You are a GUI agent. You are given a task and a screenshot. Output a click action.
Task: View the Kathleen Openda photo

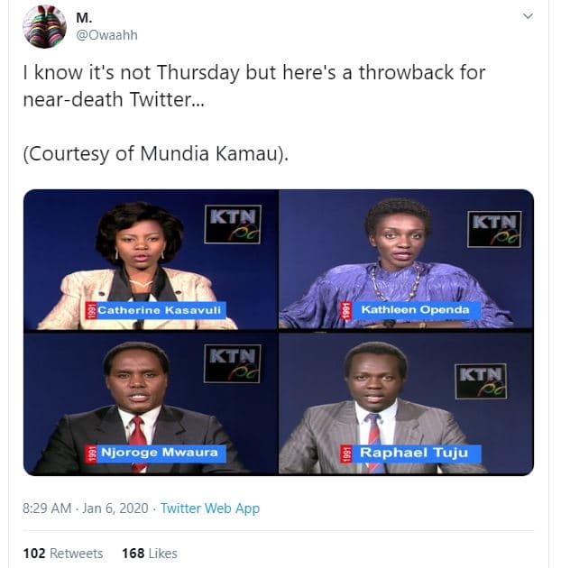coord(406,260)
